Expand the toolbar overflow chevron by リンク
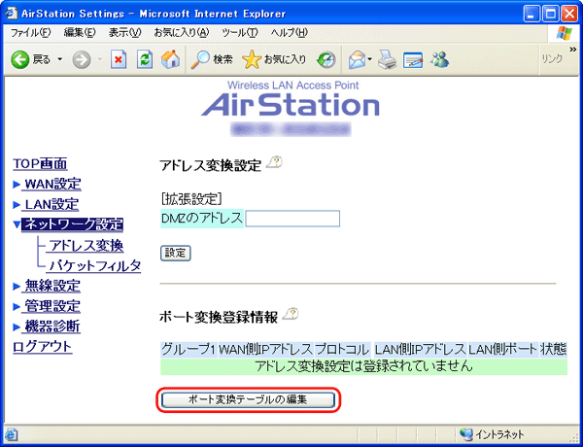This screenshot has width=583, height=447. (x=572, y=50)
